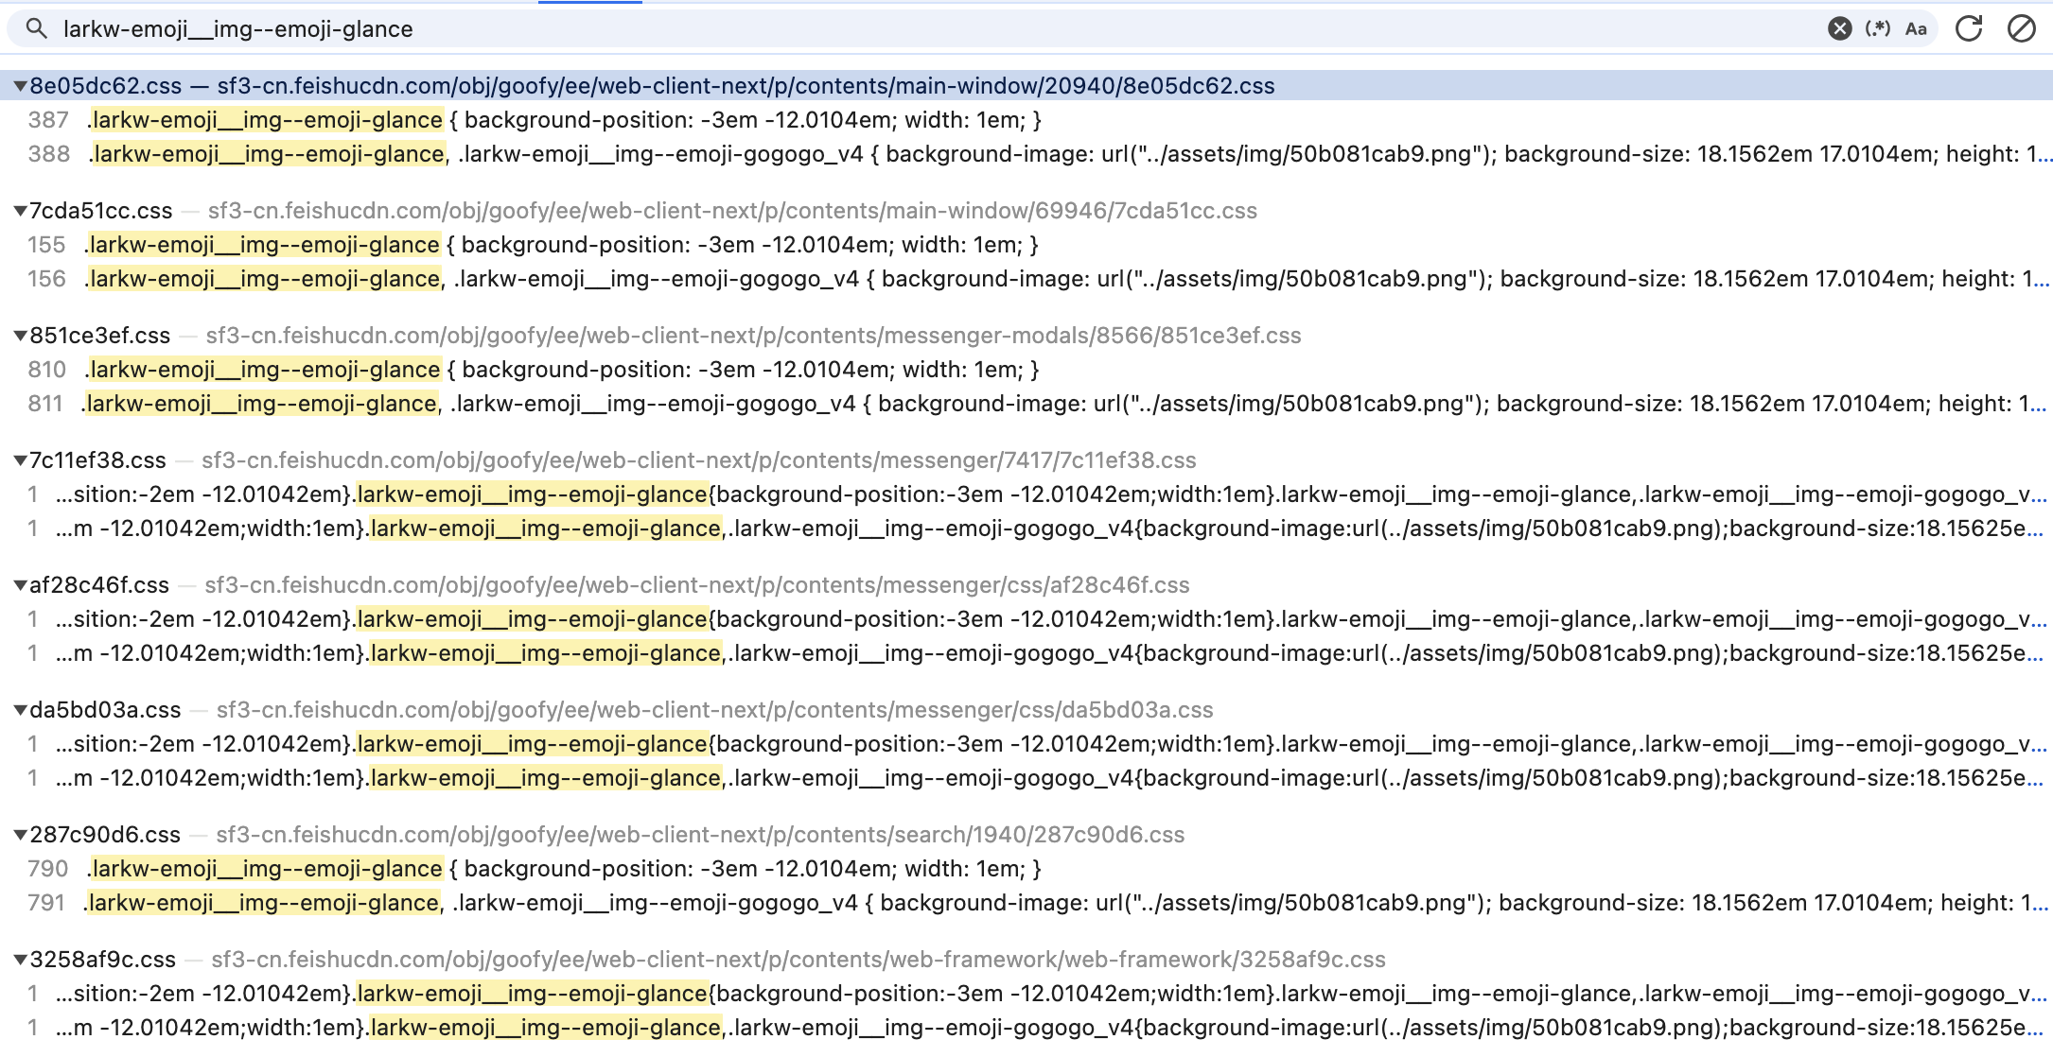Collapse 851ce3ef.css results group
Viewport: 2053px width, 1057px height.
pos(19,336)
